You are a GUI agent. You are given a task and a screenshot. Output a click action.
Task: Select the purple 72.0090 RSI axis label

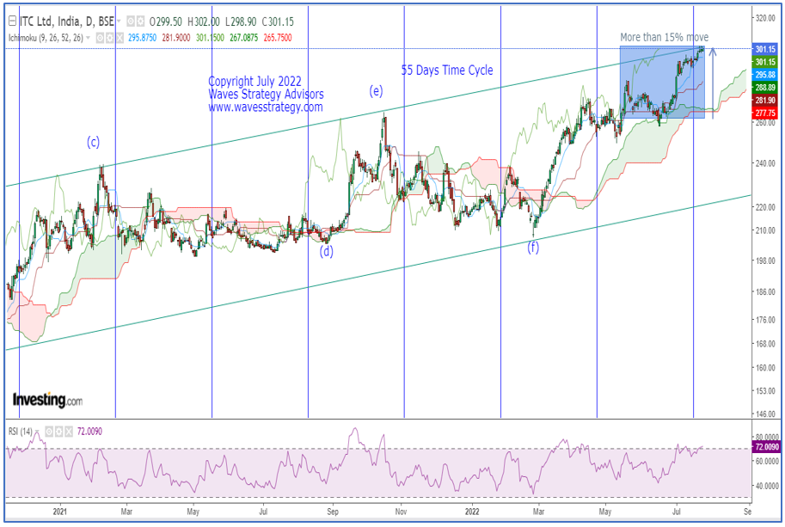[x=766, y=447]
